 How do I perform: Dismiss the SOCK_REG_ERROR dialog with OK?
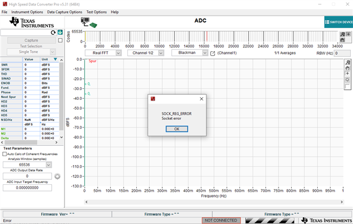pos(176,129)
